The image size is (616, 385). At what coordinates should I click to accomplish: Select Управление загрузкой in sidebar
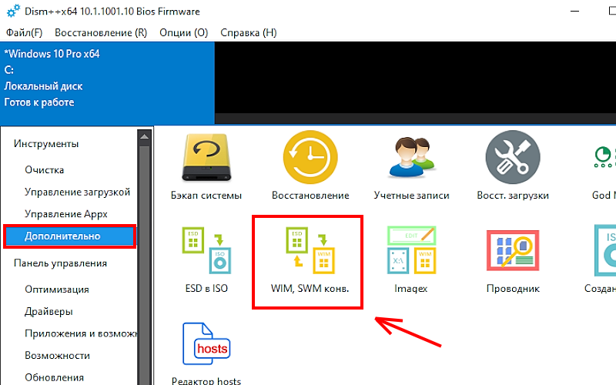pyautogui.click(x=77, y=192)
